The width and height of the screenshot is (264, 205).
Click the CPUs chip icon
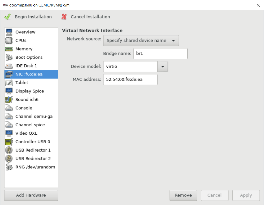(x=9, y=40)
